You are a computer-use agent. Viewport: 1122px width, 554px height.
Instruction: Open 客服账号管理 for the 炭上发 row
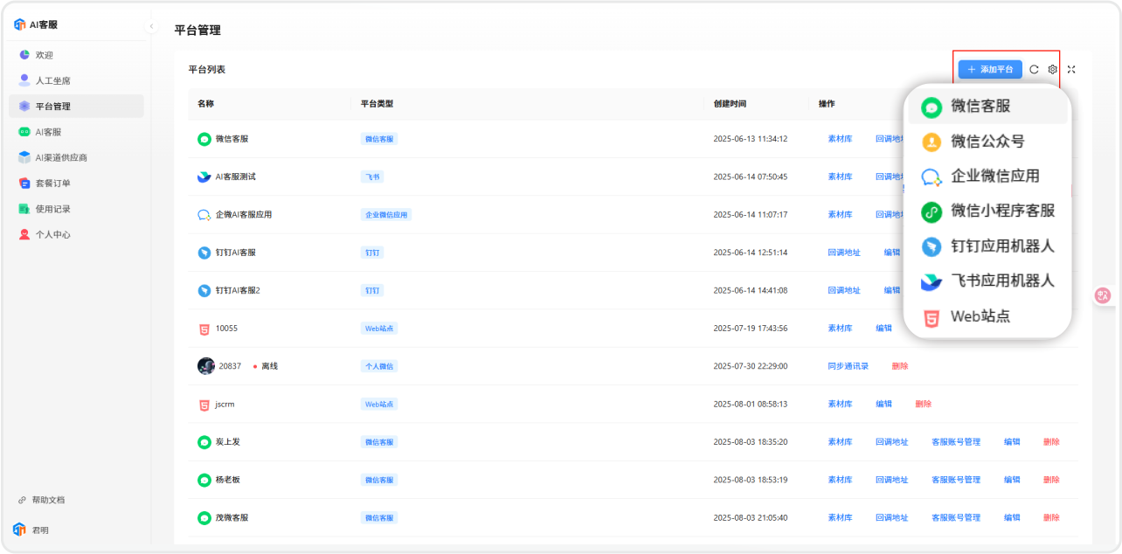[956, 442]
